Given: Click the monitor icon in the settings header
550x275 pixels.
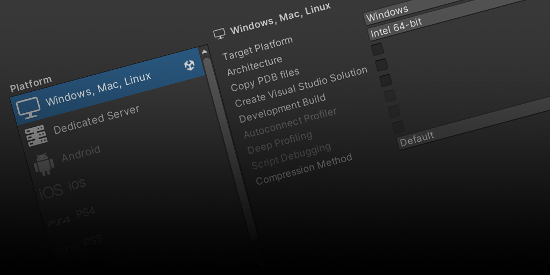Looking at the screenshot, I should (219, 34).
